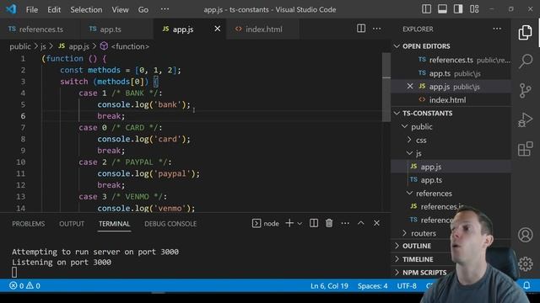
Task: Open the Edit menu
Action: [x=54, y=9]
